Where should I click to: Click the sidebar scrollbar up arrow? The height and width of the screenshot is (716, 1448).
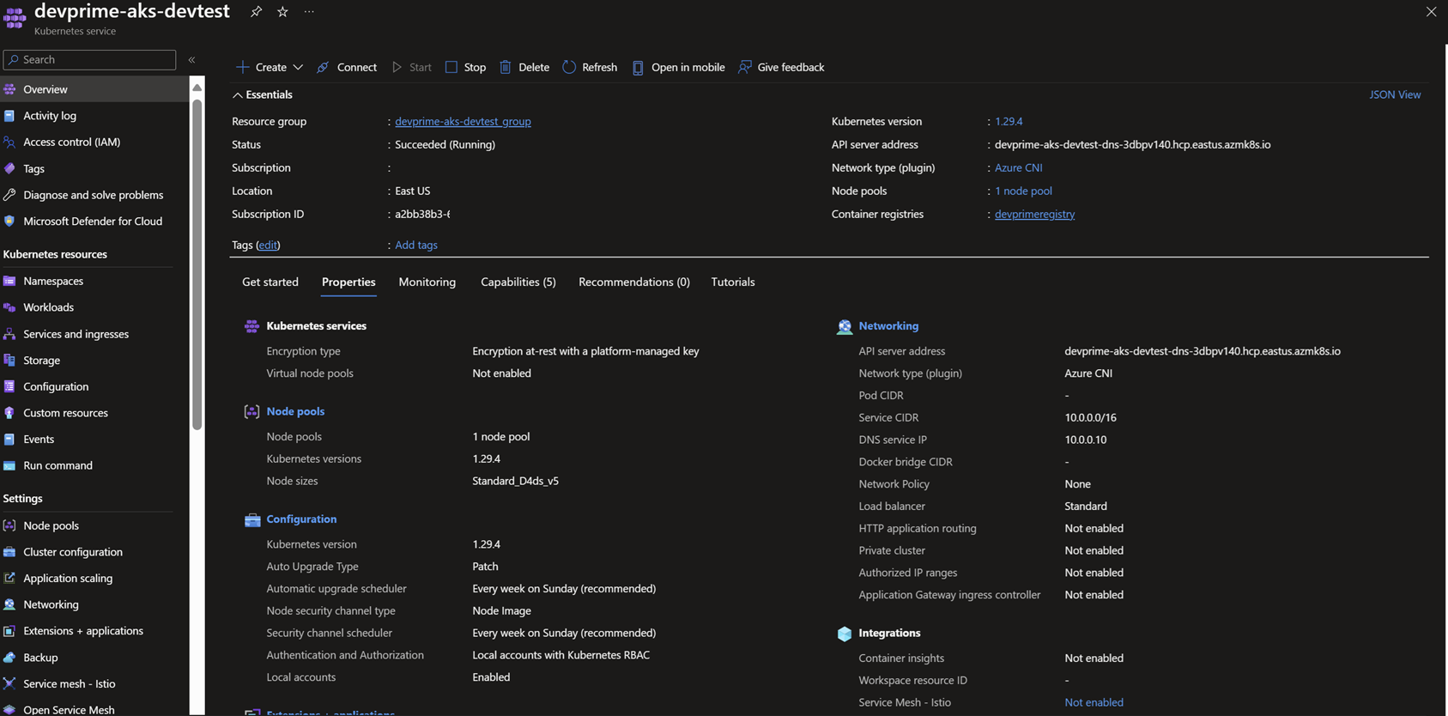197,88
